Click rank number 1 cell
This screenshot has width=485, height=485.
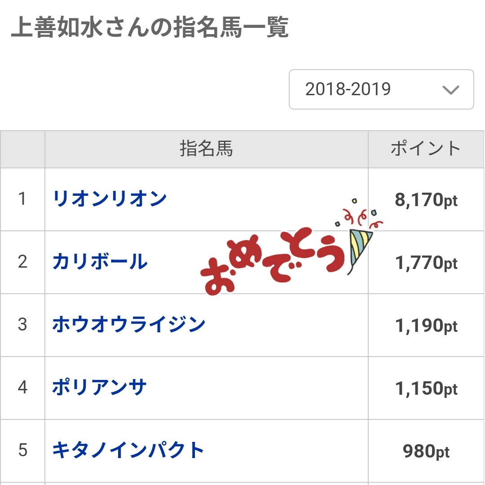[x=22, y=199]
